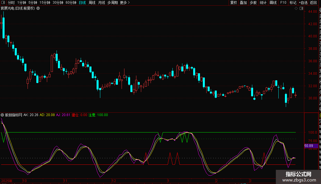
Task: Select the 1分钟 period tab
Action: [x=22, y=3]
